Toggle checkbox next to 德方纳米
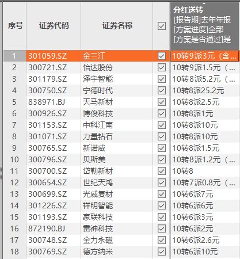 [x=162, y=252]
